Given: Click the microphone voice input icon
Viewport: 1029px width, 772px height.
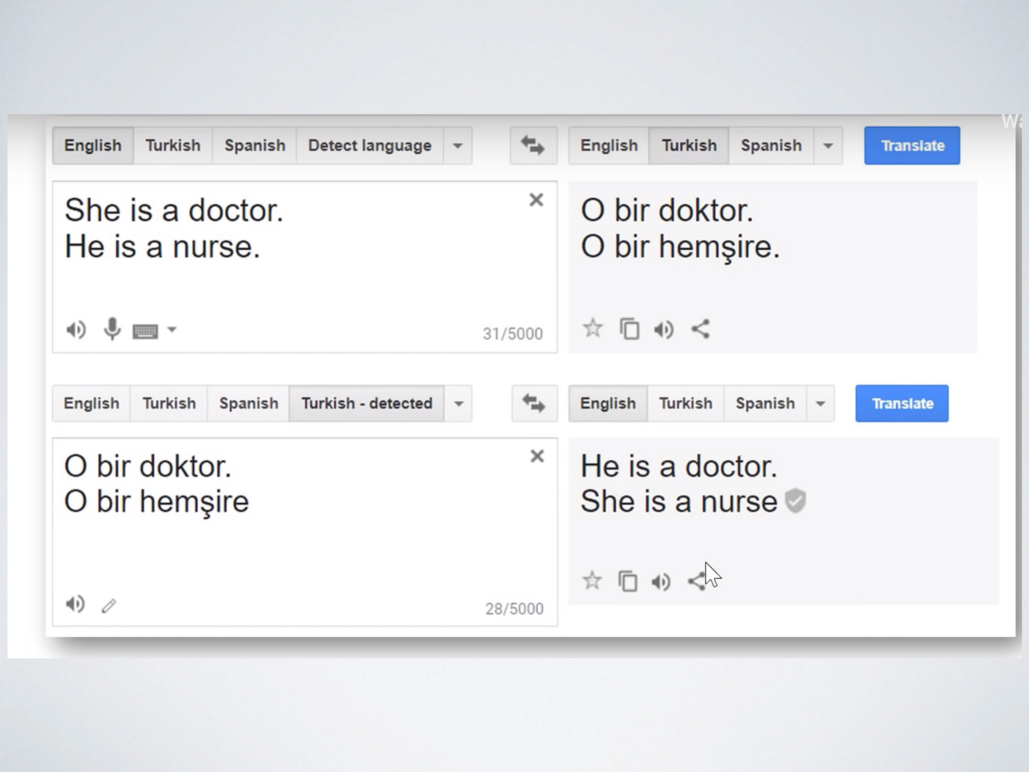Looking at the screenshot, I should (x=112, y=329).
